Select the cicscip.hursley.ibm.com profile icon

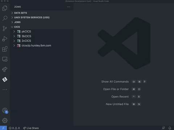[x=18, y=45]
